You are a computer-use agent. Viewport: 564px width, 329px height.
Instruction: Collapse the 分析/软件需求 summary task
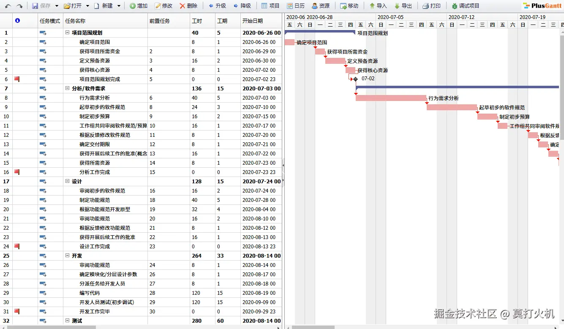pyautogui.click(x=68, y=88)
